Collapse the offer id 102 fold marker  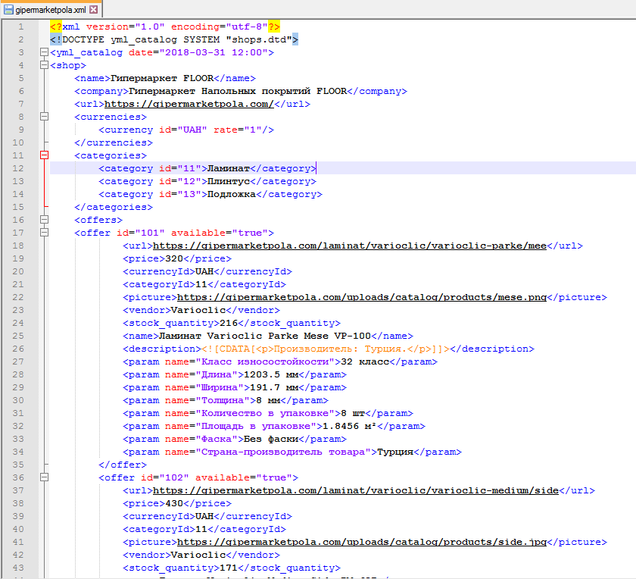click(x=44, y=477)
